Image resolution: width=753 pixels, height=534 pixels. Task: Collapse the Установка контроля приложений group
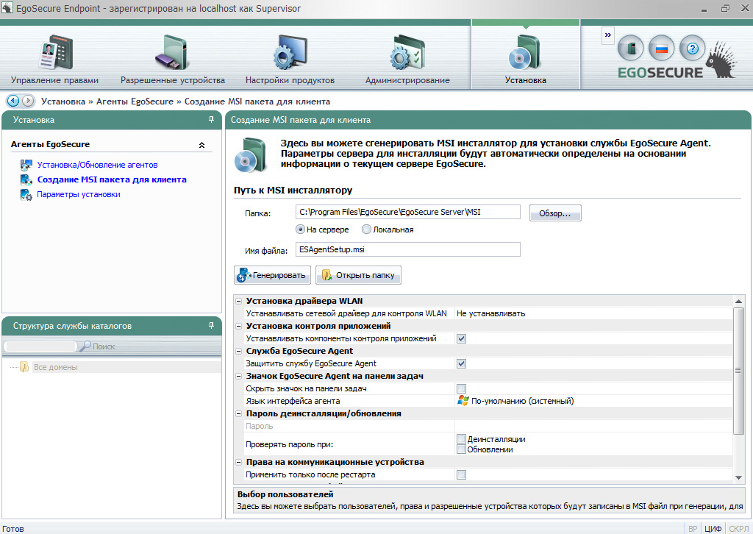[x=239, y=326]
